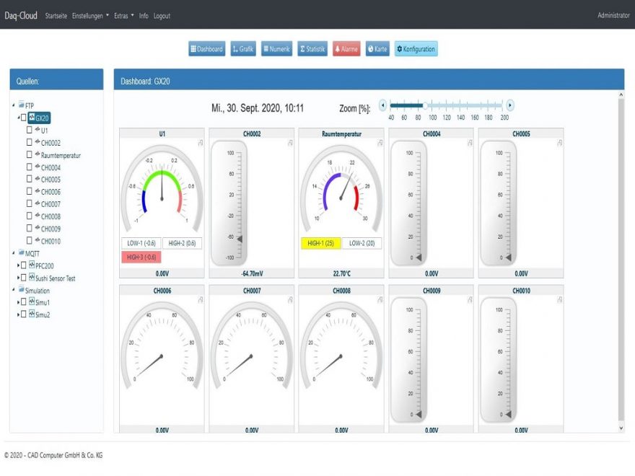Open the Einstellungen menu
This screenshot has width=635, height=476.
tap(89, 15)
